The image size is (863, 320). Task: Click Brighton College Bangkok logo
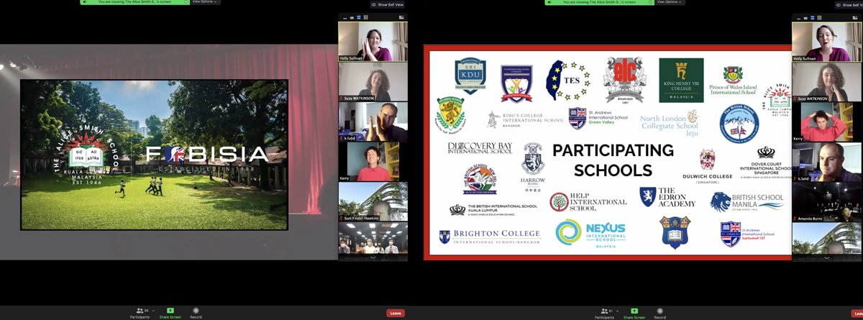489,237
